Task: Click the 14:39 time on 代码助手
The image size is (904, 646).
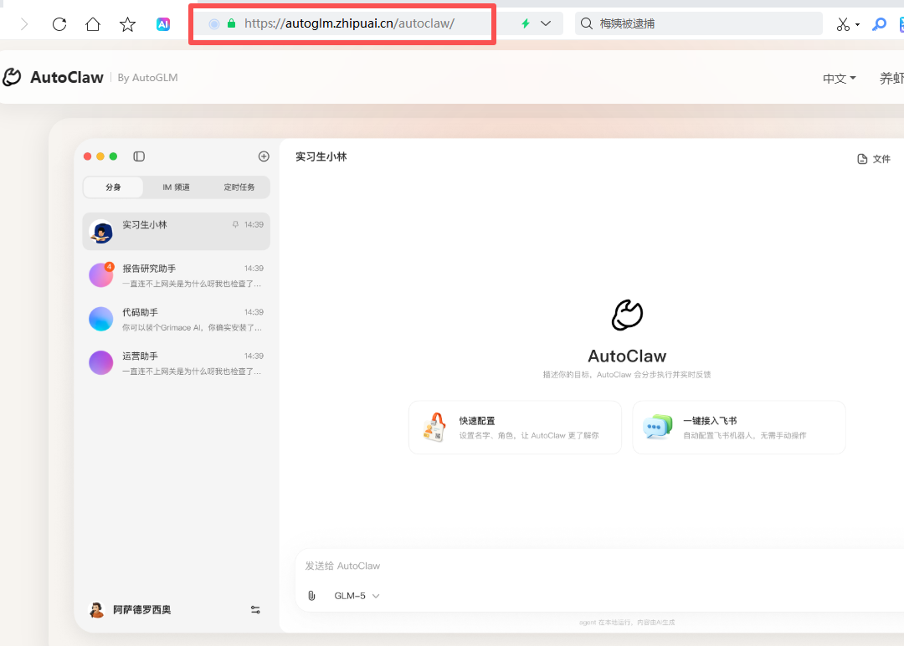Action: [254, 312]
